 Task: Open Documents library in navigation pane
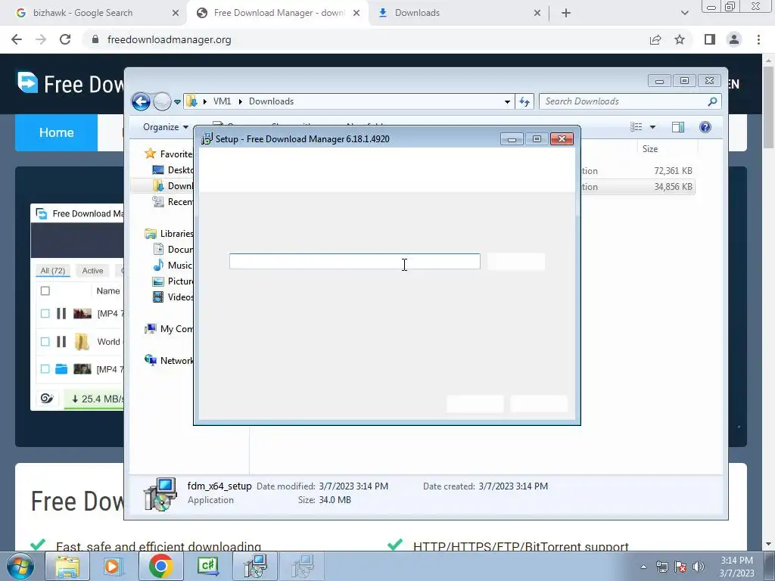[x=173, y=250]
